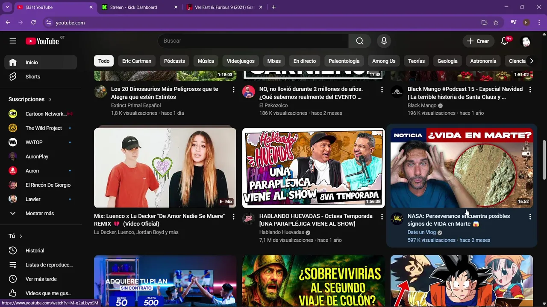Bookmark this page with the star icon
547x307 pixels.
pyautogui.click(x=496, y=23)
